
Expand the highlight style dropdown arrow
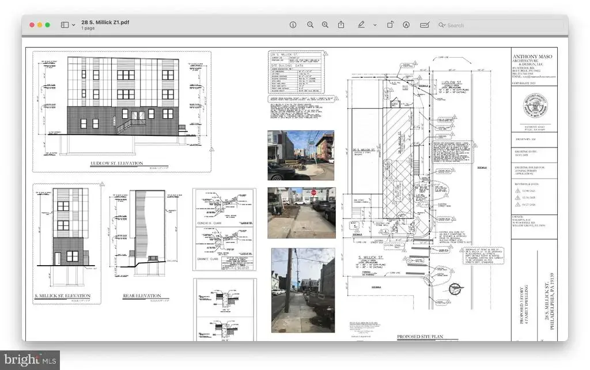(x=375, y=25)
